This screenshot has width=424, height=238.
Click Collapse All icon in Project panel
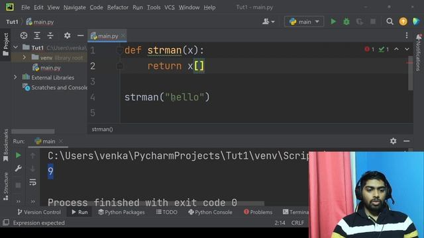50,35
